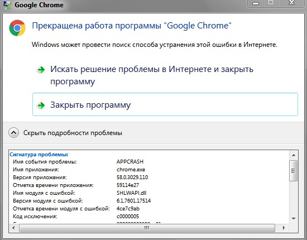
Task: Click vertical scrollbar thumb in details
Action: coord(293,171)
